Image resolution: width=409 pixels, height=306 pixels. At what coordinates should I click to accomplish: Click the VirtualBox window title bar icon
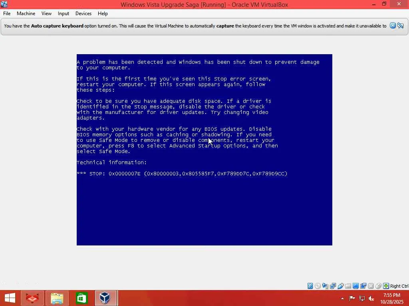[4, 4]
